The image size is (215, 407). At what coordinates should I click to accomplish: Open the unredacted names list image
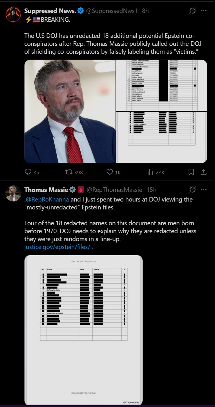161,85
